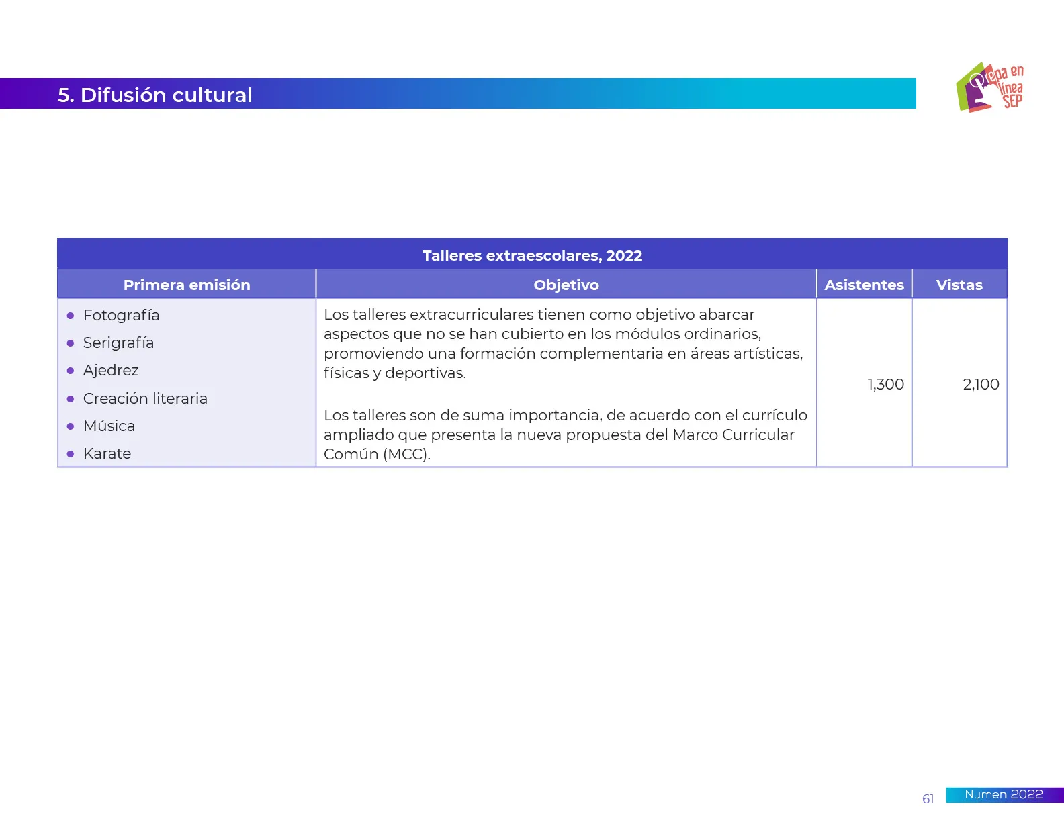Click the 'Numen 2022' footer label
This screenshot has height=822, width=1064.
1004,794
